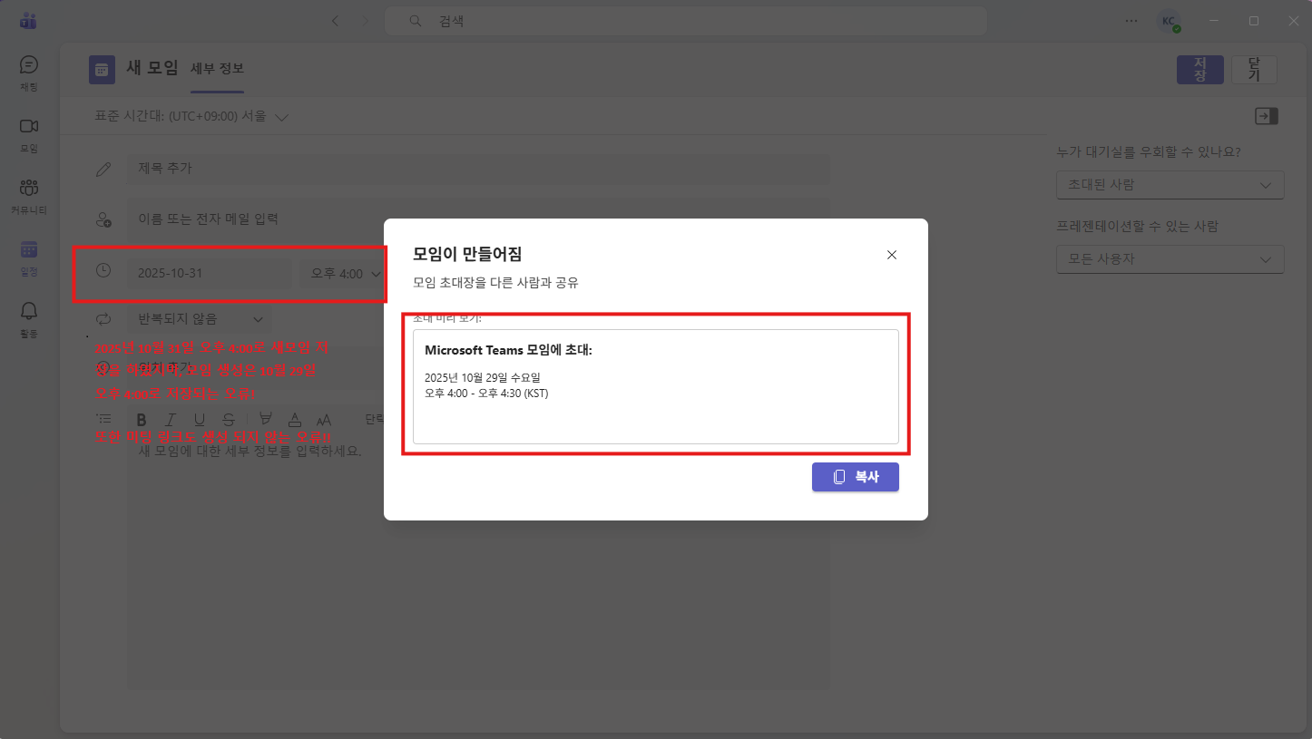Open the 초대된 사람 lobby bypass dropdown
The image size is (1312, 739).
coord(1170,185)
